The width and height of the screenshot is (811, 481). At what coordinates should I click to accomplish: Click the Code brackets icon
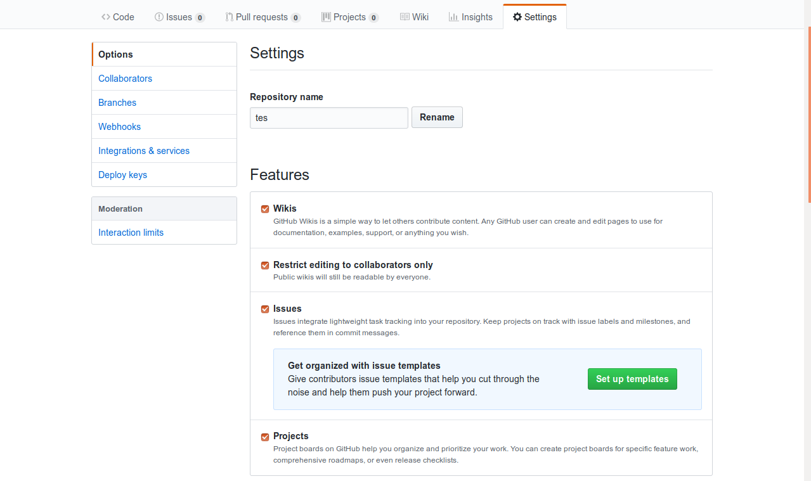coord(106,17)
